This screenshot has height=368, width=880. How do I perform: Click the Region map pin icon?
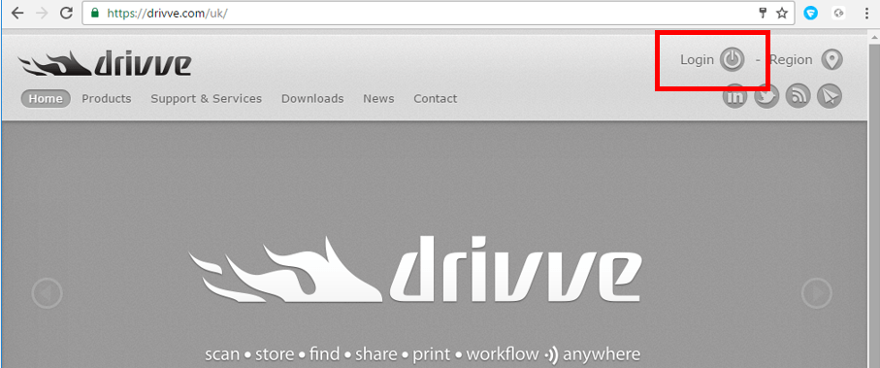pos(831,59)
